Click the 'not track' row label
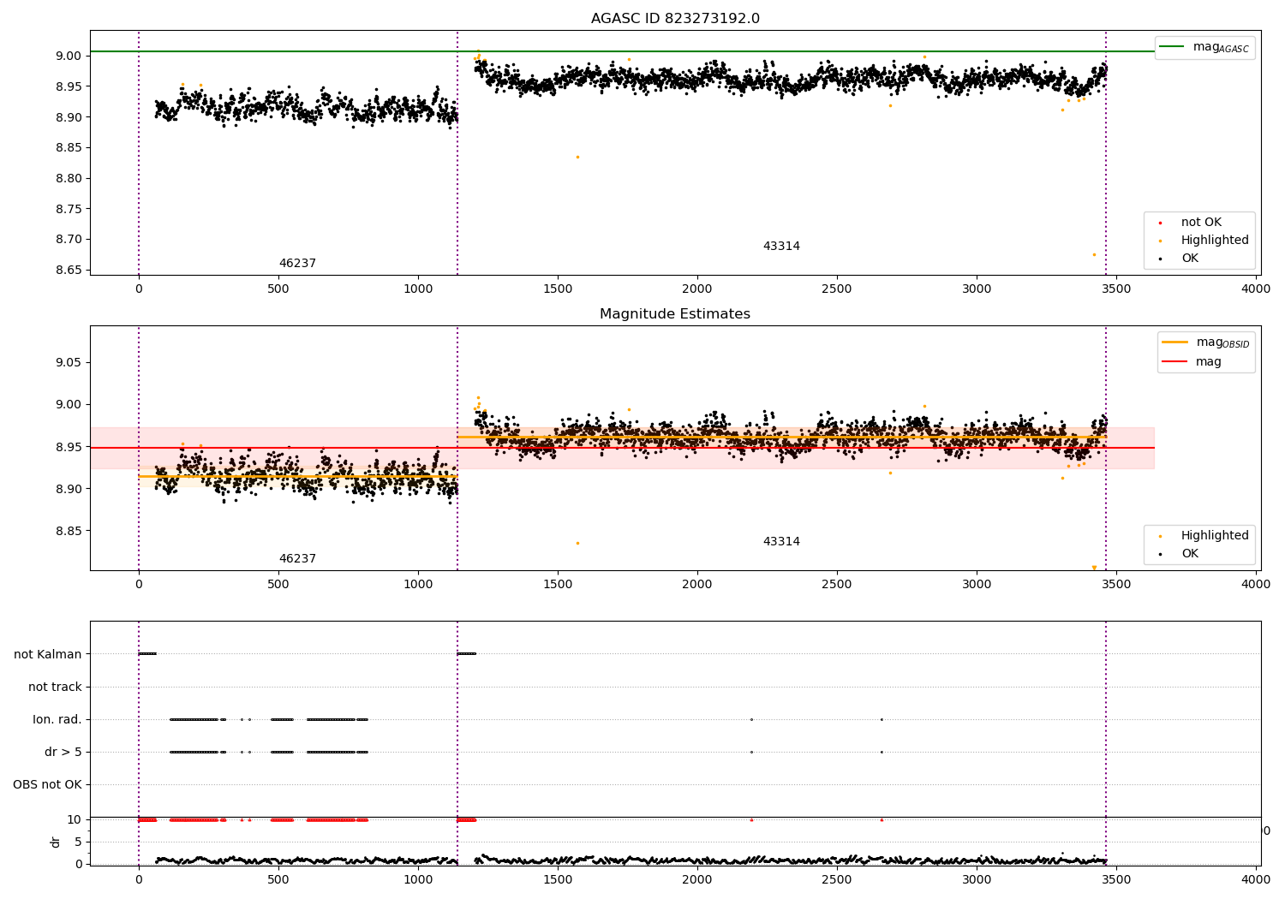Image resolution: width=1285 pixels, height=899 pixels. [55, 688]
